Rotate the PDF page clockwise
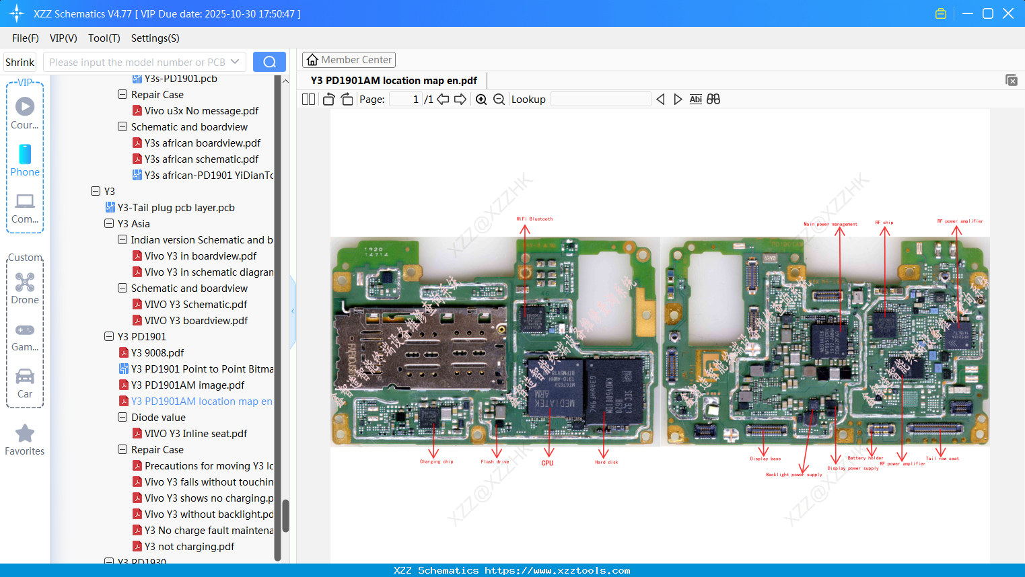Screen dimensions: 1025x577 click(347, 99)
